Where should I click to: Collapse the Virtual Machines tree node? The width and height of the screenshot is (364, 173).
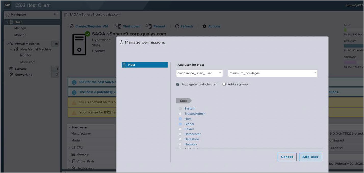pyautogui.click(x=7, y=44)
